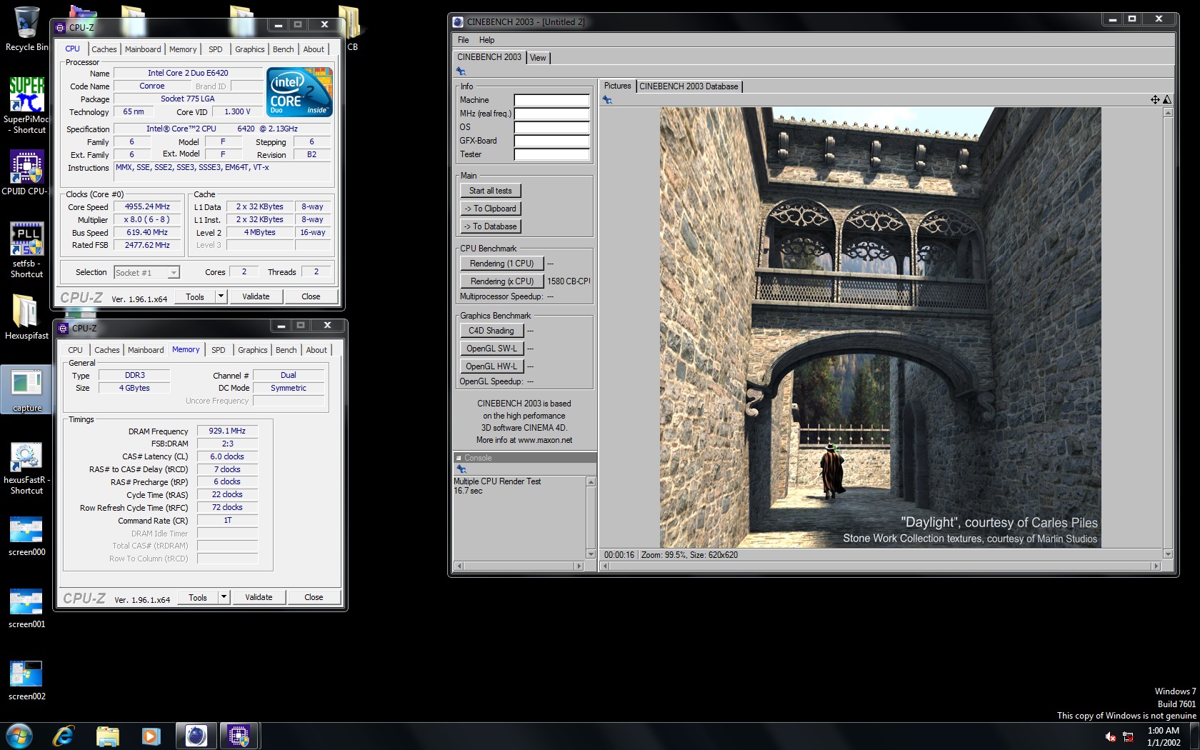Viewport: 1200px width, 750px height.
Task: Open screen001 image file icon
Action: click(x=26, y=608)
